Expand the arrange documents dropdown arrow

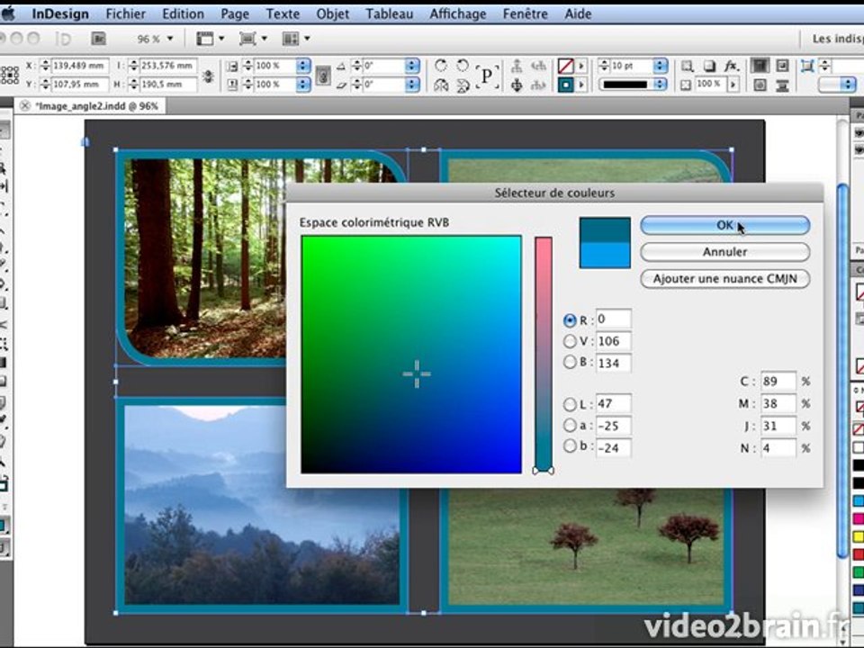[x=307, y=39]
